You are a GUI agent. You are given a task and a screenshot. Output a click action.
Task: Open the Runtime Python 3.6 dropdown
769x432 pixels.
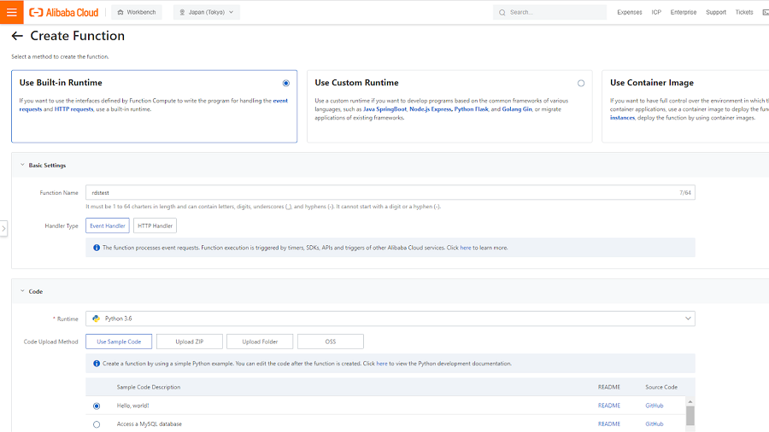coord(390,318)
